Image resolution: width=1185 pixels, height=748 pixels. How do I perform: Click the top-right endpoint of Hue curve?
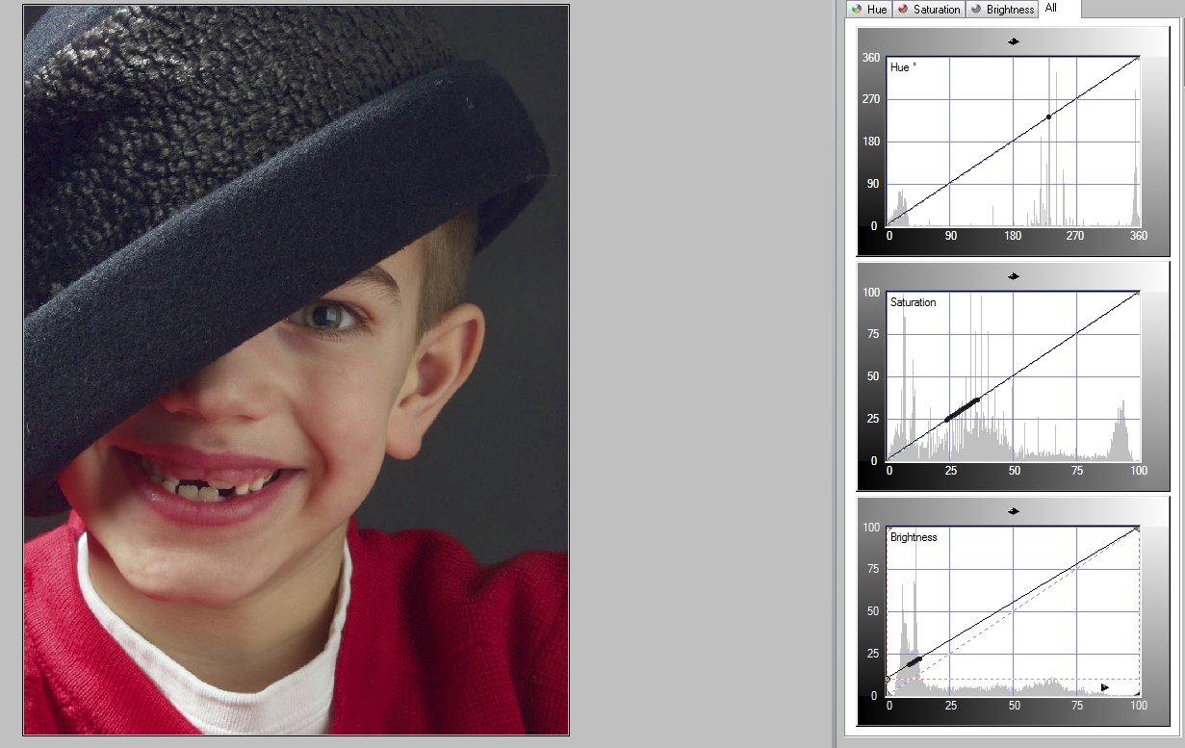(x=1139, y=58)
